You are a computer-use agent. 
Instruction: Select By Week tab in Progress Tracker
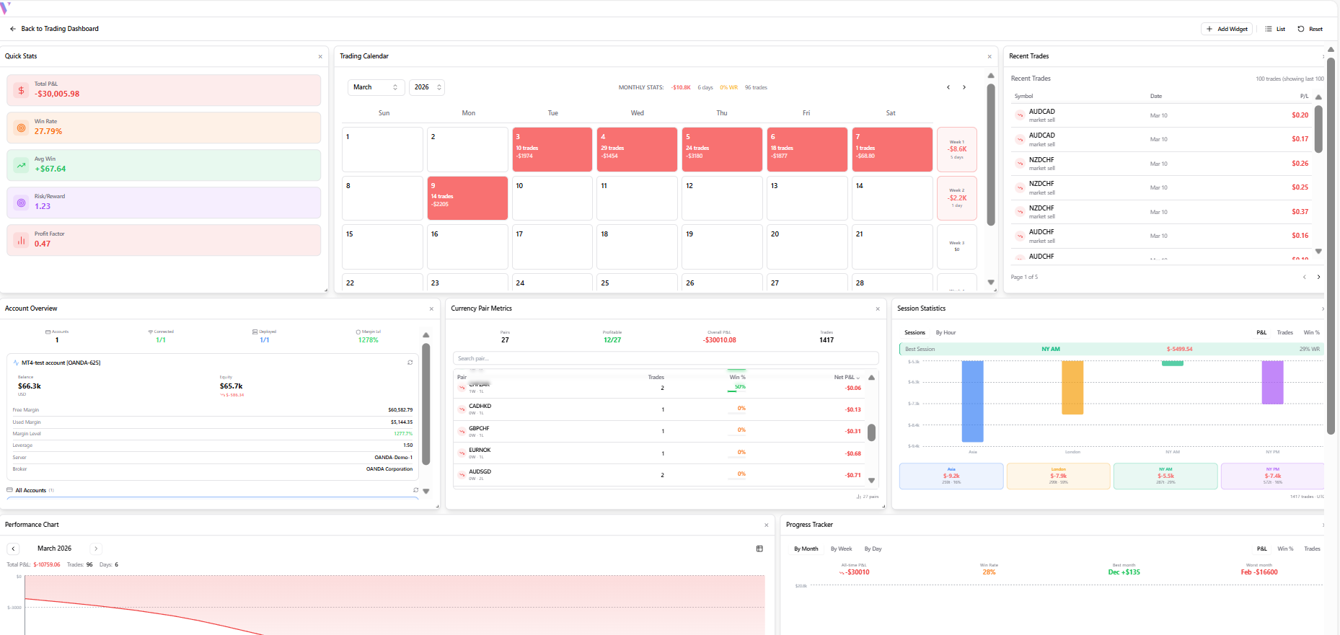(841, 549)
